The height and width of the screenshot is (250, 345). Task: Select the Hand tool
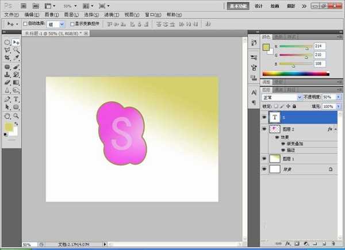7,116
